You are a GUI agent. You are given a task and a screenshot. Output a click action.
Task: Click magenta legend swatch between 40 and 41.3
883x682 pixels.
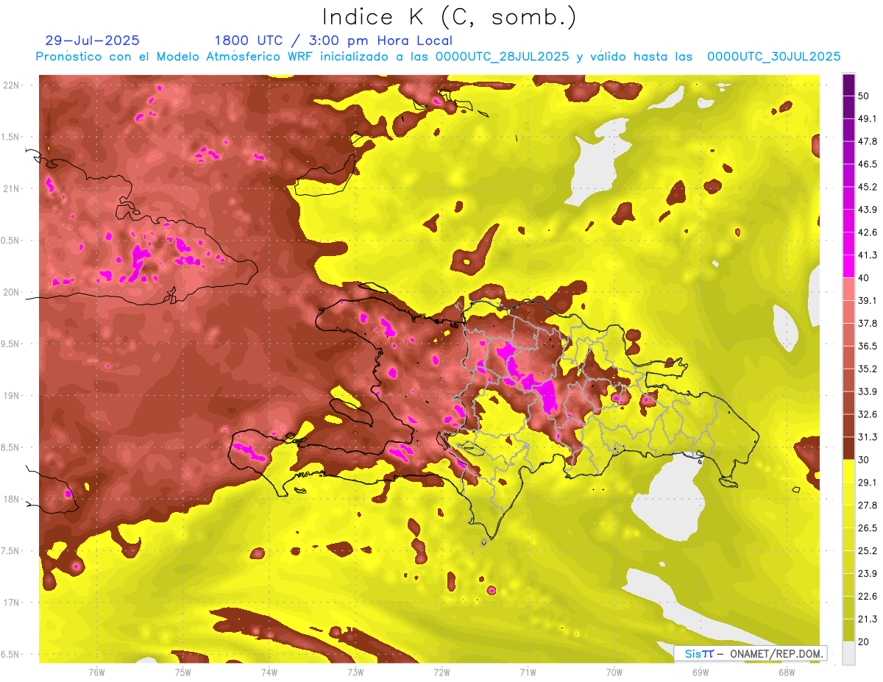pos(848,266)
